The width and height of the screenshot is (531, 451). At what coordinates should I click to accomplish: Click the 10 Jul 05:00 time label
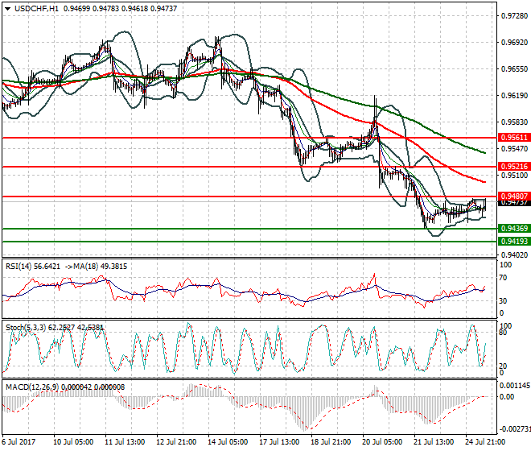[x=73, y=442]
